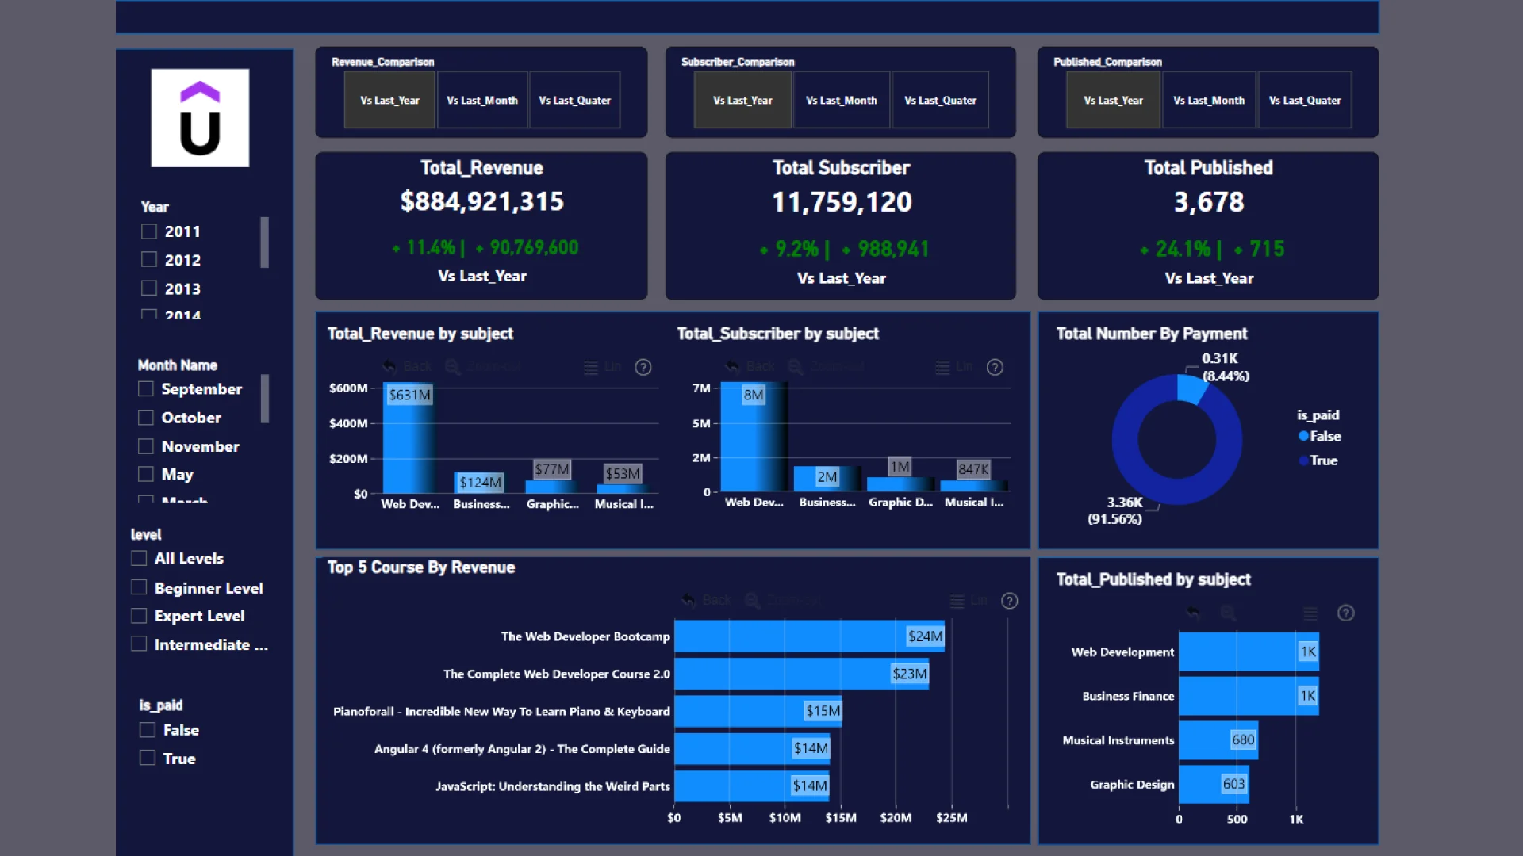Select the light blue 8.44% donut slice
This screenshot has width=1523, height=856.
click(x=1190, y=388)
